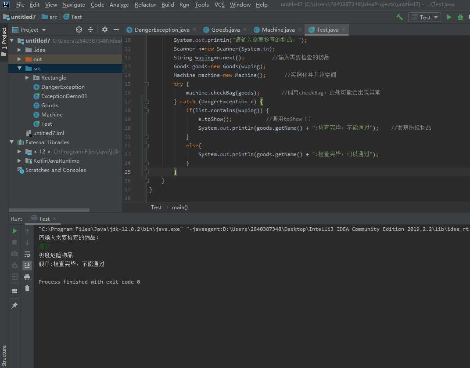Viewport: 470px width, 368px height.
Task: Click main() in editor breadcrumbs
Action: (180, 207)
